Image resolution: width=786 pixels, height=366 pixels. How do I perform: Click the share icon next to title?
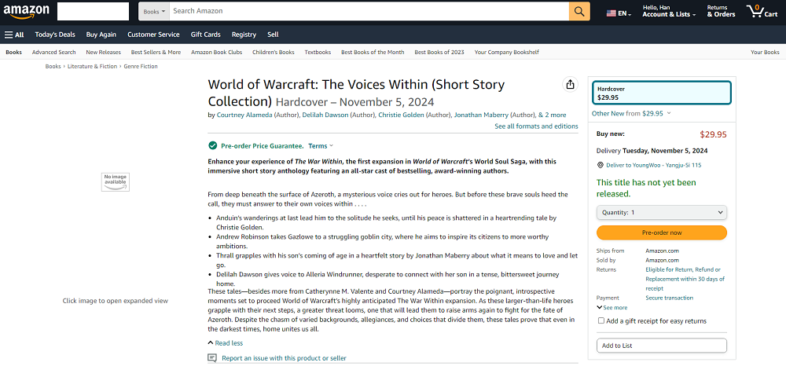pyautogui.click(x=570, y=85)
